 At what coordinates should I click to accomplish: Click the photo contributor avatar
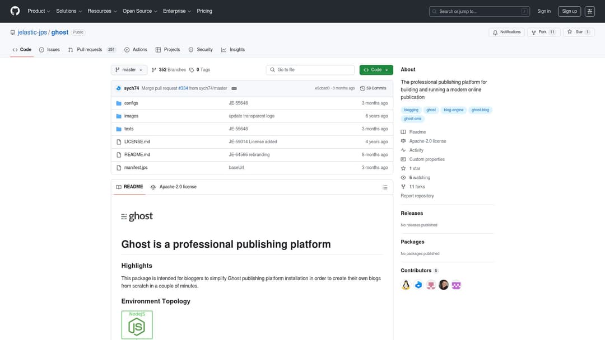point(443,285)
